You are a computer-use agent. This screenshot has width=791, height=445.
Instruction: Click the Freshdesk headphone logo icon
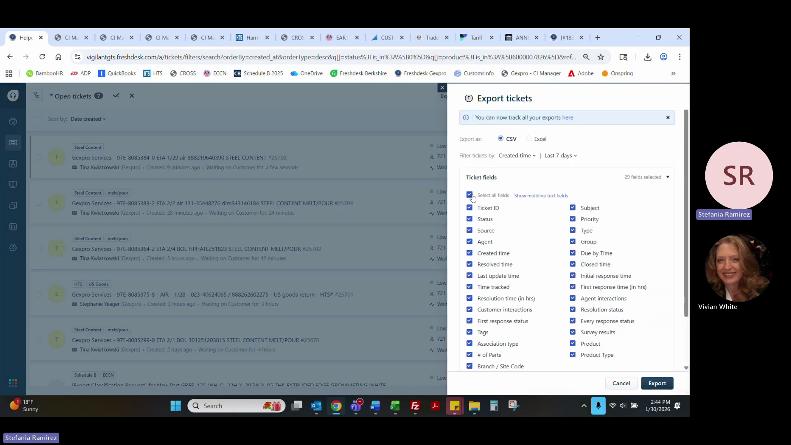(13, 96)
